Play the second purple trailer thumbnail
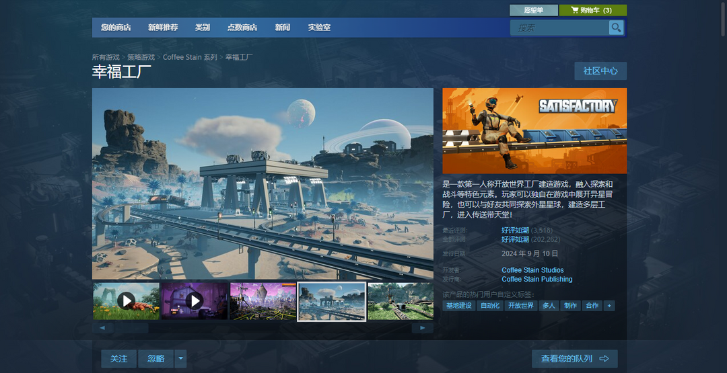Image resolution: width=727 pixels, height=373 pixels. click(195, 301)
